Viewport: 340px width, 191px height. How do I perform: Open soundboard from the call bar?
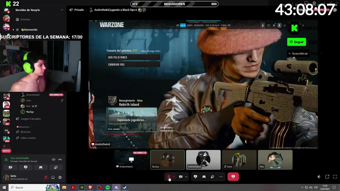point(212,177)
